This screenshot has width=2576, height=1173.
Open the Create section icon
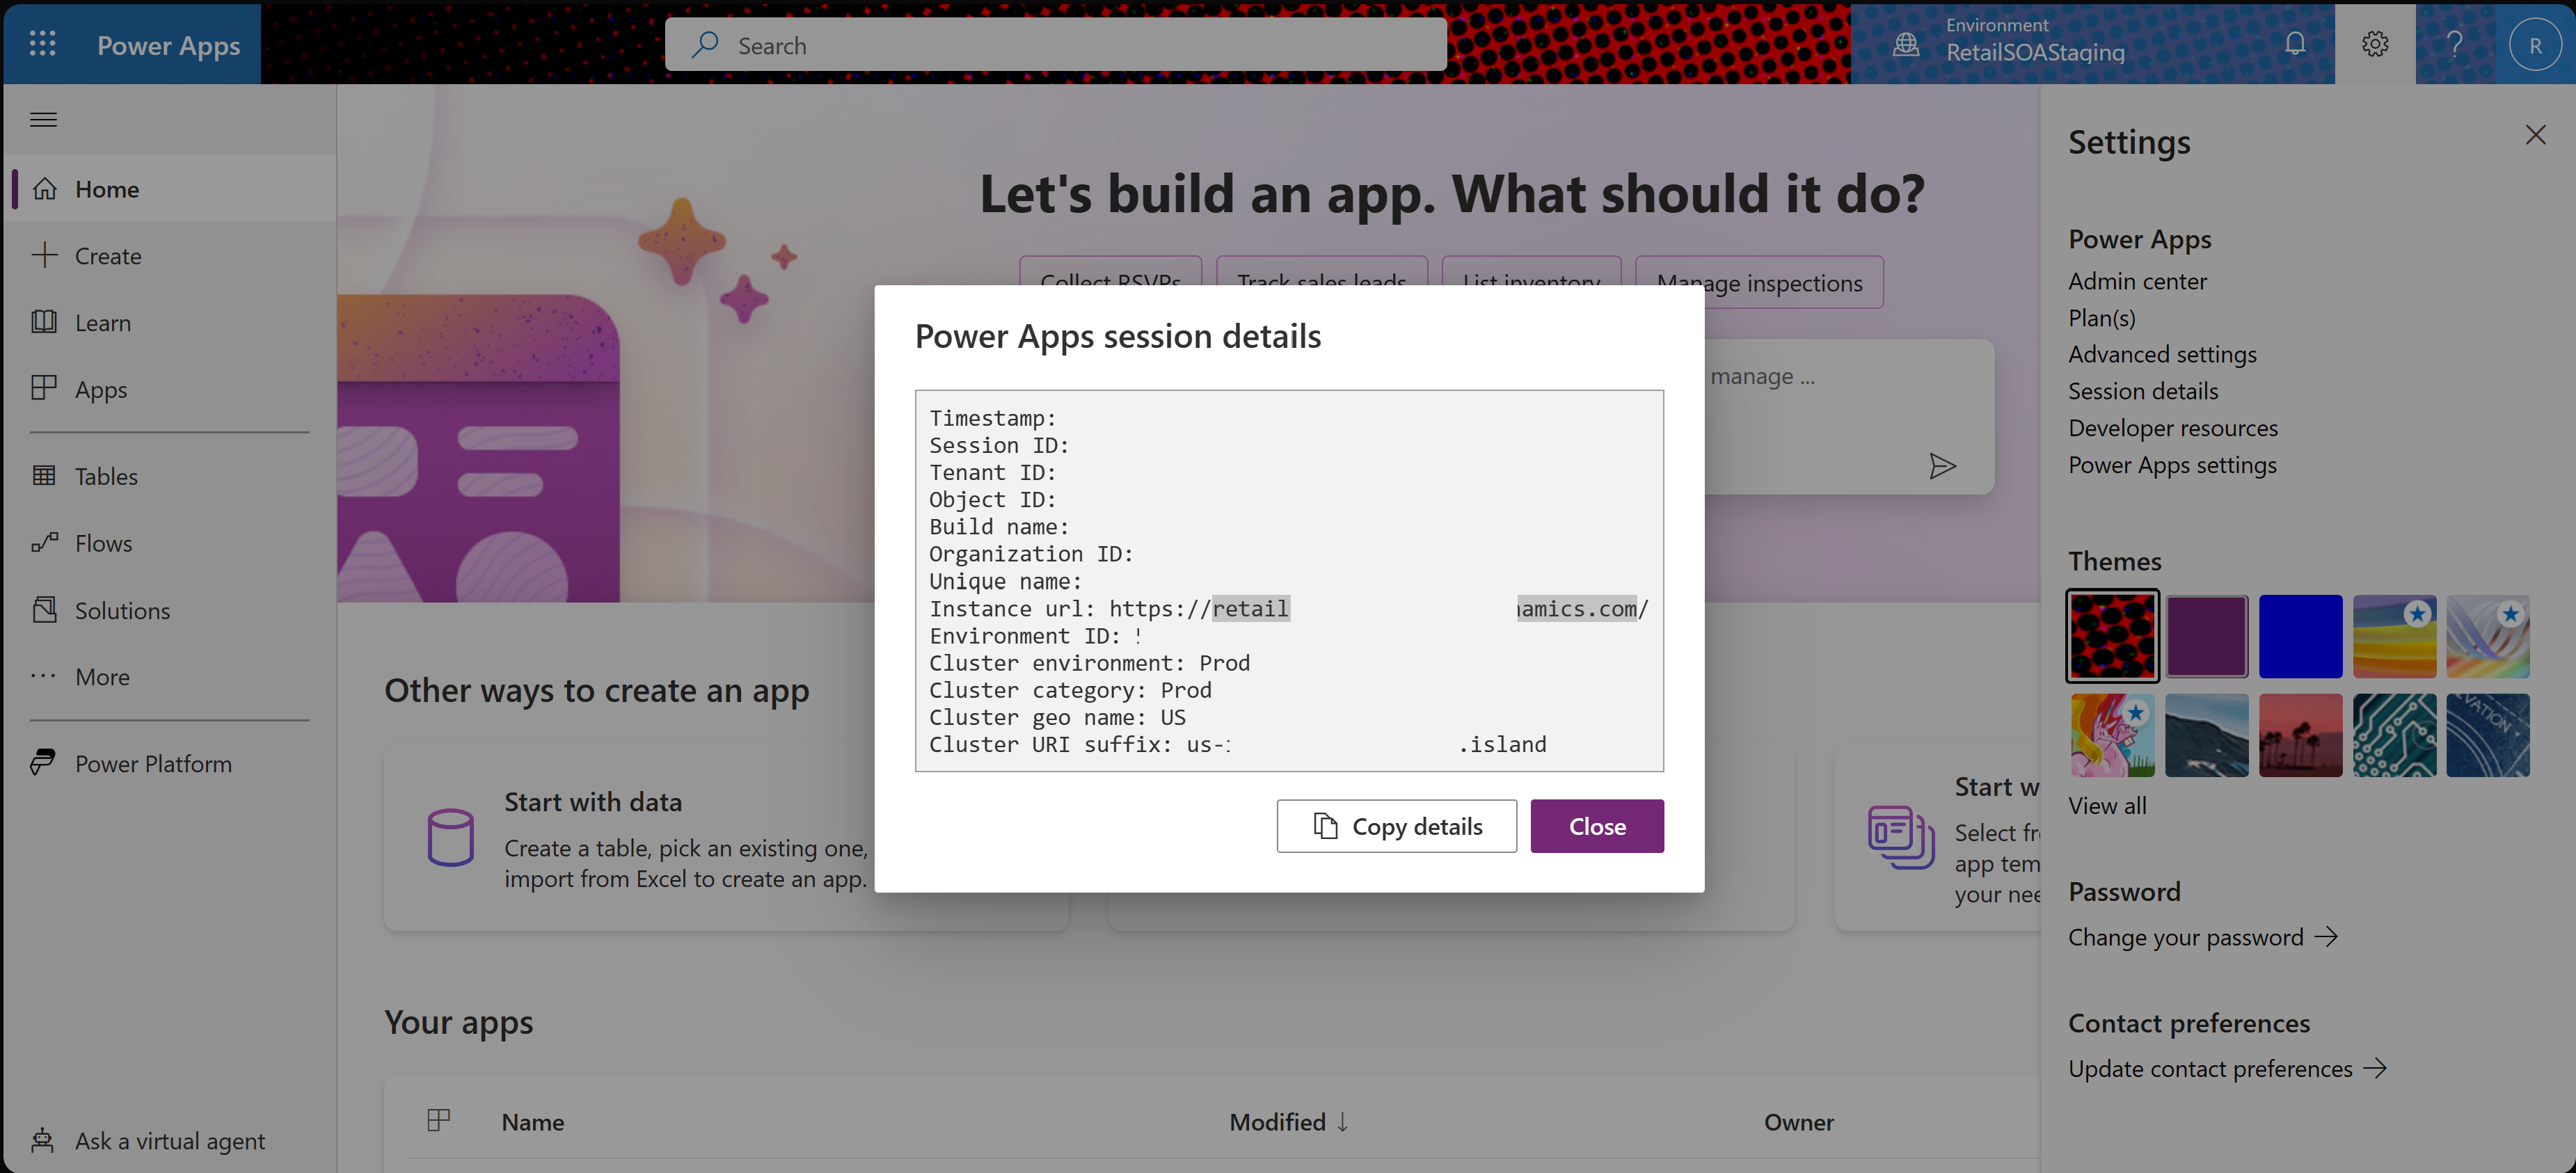pyautogui.click(x=45, y=255)
